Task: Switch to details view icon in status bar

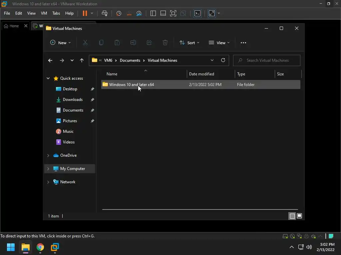Action: (292, 216)
